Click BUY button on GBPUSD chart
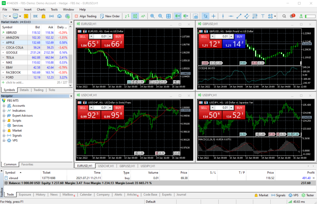Screen dimensions: 317x204 [x=240, y=37]
